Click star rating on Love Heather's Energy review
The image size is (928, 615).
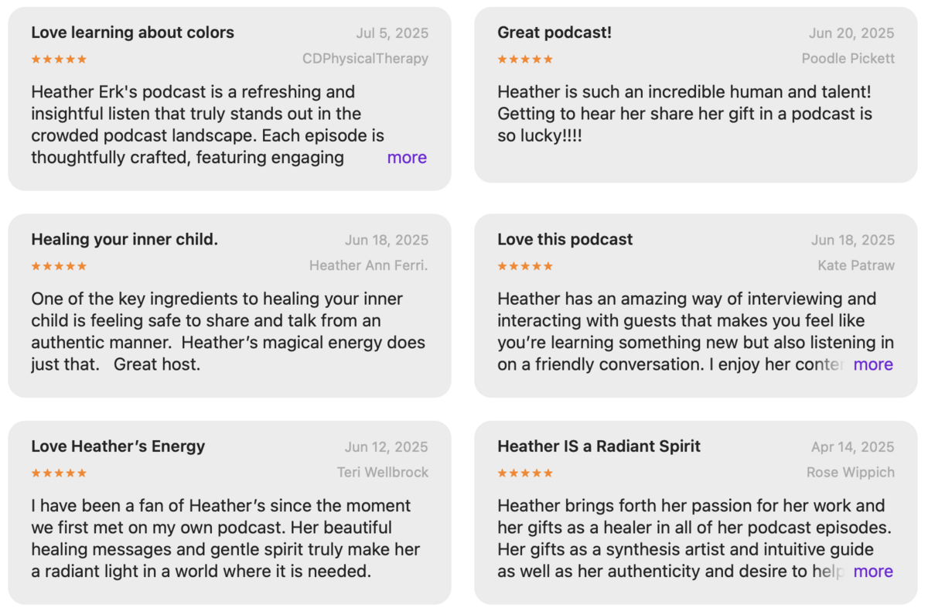pyautogui.click(x=59, y=473)
